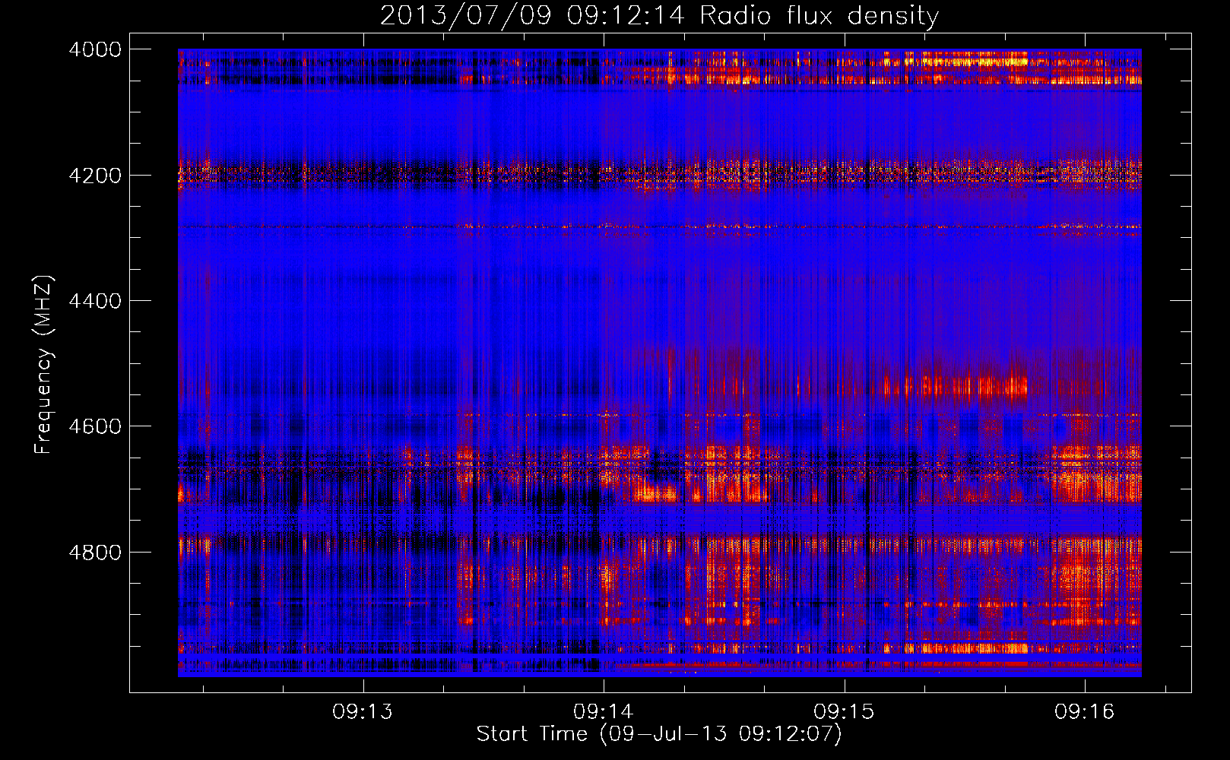The height and width of the screenshot is (760, 1230).
Task: Click the 4600 frequency tick label
Action: pyautogui.click(x=95, y=426)
